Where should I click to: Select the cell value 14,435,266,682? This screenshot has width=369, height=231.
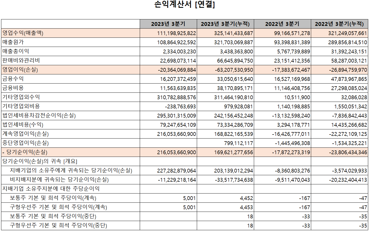(x=349, y=125)
